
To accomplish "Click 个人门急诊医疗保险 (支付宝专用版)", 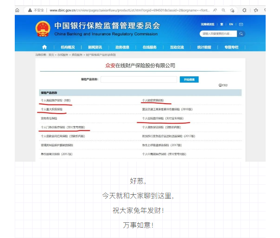I will coord(63,127).
